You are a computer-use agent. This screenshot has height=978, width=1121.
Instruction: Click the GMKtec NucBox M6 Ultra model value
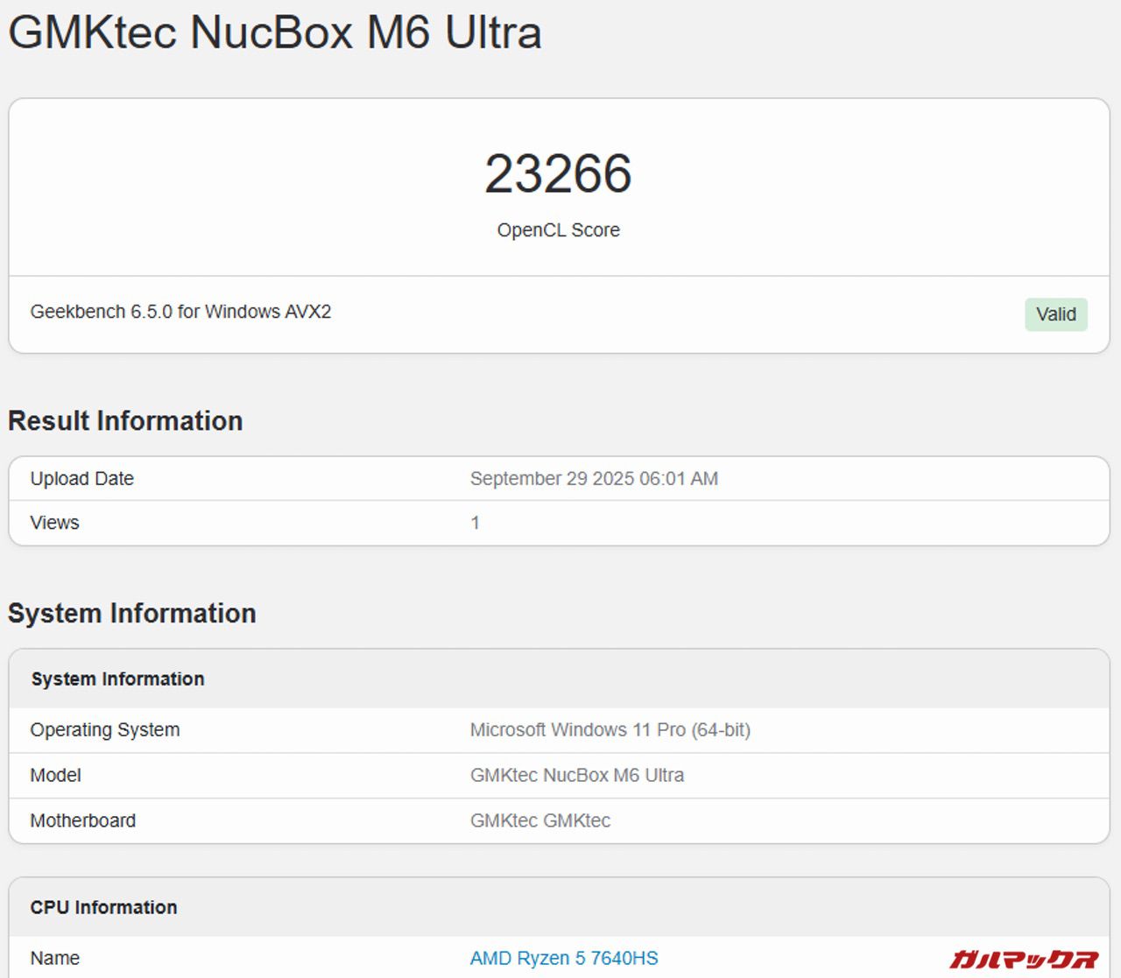coord(576,776)
